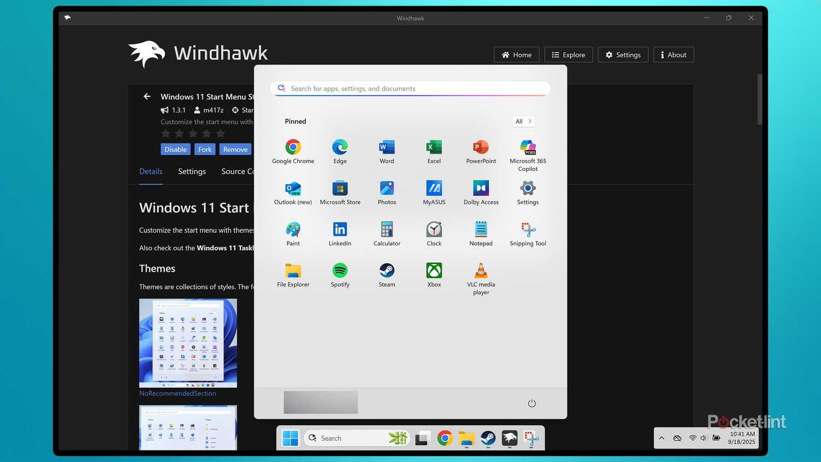Open Wi-Fi network tray icon
821x462 pixels.
[x=693, y=438]
